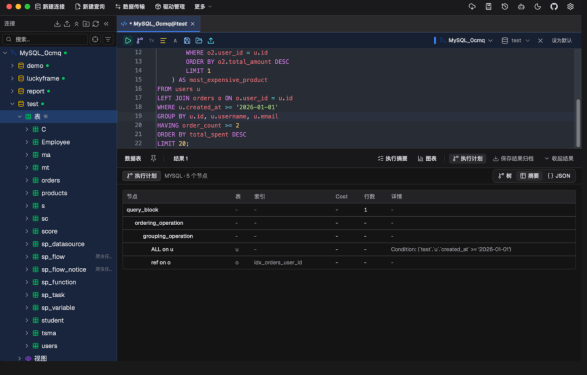Switch execution plan to tree view (树)

coord(504,176)
